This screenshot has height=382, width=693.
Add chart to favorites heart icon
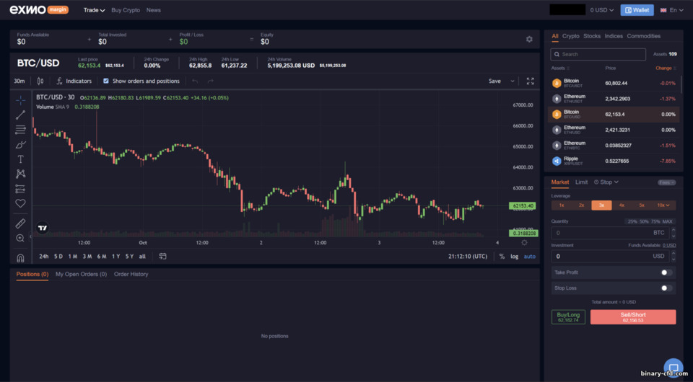tap(20, 203)
